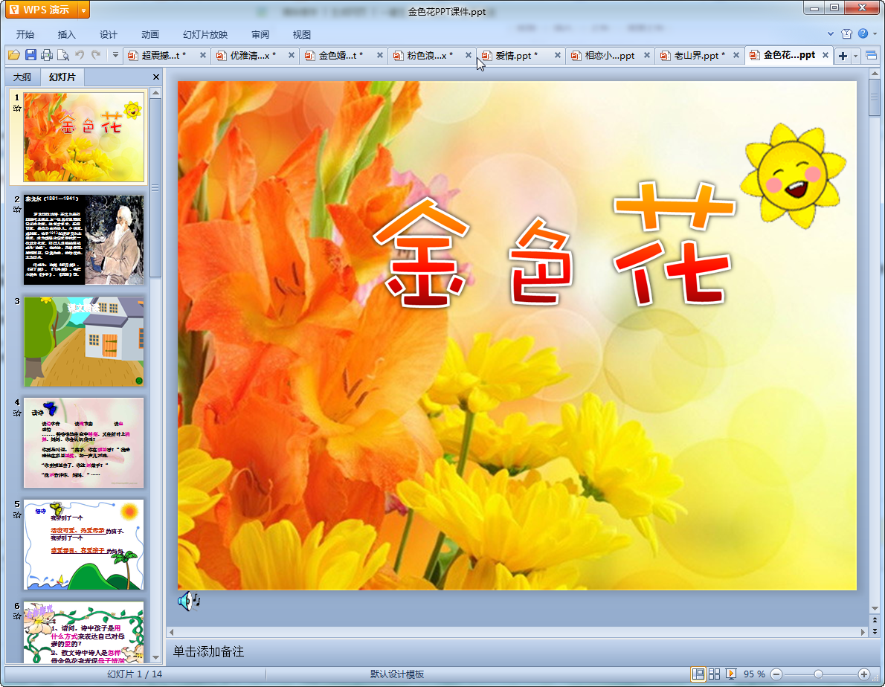Add a new document tab with plus button
Viewport: 885px width, 687px height.
click(843, 56)
